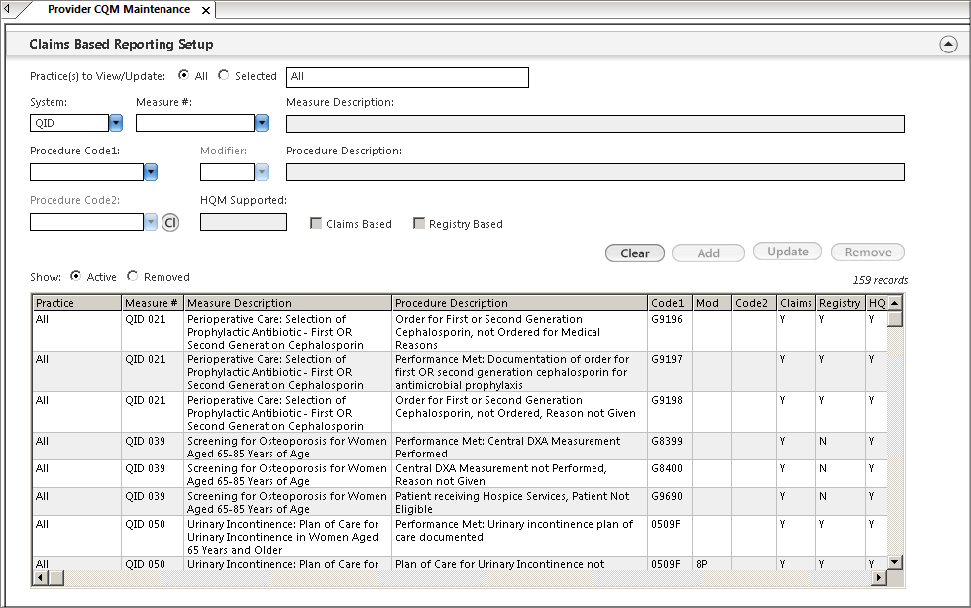Select the Selected practices radio button
This screenshot has width=971, height=608.
pos(224,75)
